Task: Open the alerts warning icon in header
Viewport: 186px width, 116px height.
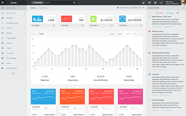Action: pyautogui.click(x=143, y=2)
